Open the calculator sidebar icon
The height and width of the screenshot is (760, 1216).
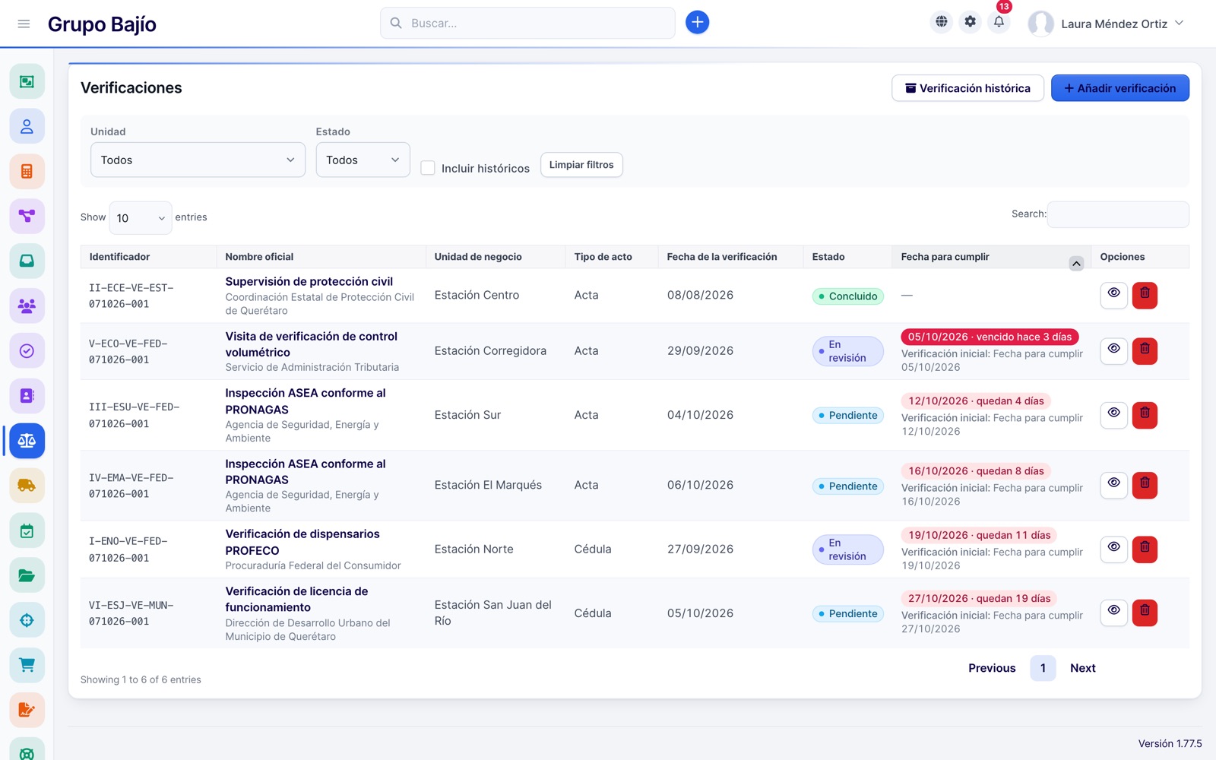(27, 171)
